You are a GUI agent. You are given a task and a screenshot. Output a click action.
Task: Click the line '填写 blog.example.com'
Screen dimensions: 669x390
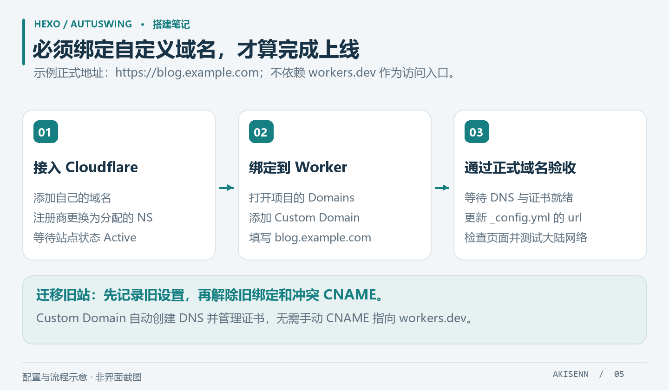click(x=310, y=238)
